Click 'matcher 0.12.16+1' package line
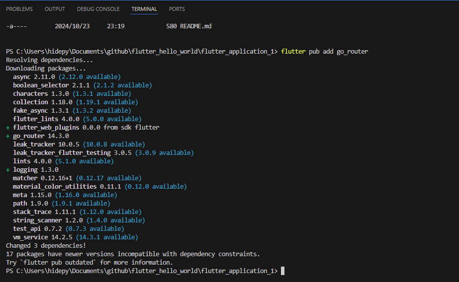The height and width of the screenshot is (282, 459). point(77,178)
